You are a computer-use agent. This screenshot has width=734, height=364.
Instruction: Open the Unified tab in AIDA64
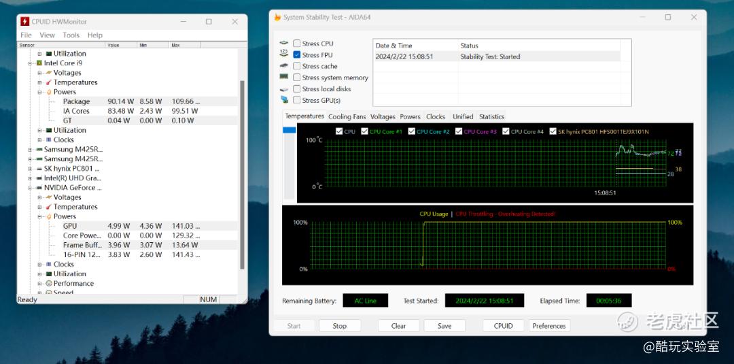[463, 116]
